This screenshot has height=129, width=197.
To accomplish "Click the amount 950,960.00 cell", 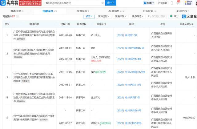I will 189,118.
